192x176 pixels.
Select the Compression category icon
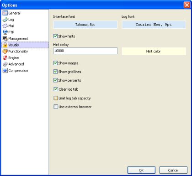(5, 71)
